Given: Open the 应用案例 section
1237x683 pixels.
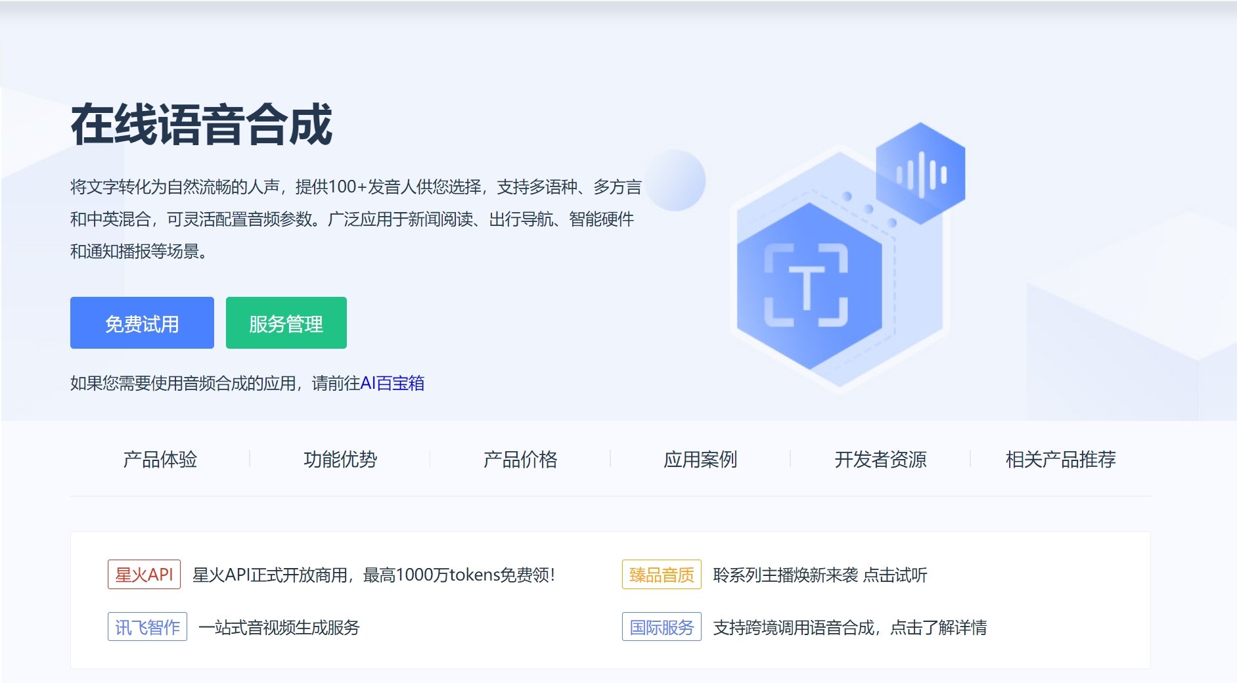Looking at the screenshot, I should (703, 460).
